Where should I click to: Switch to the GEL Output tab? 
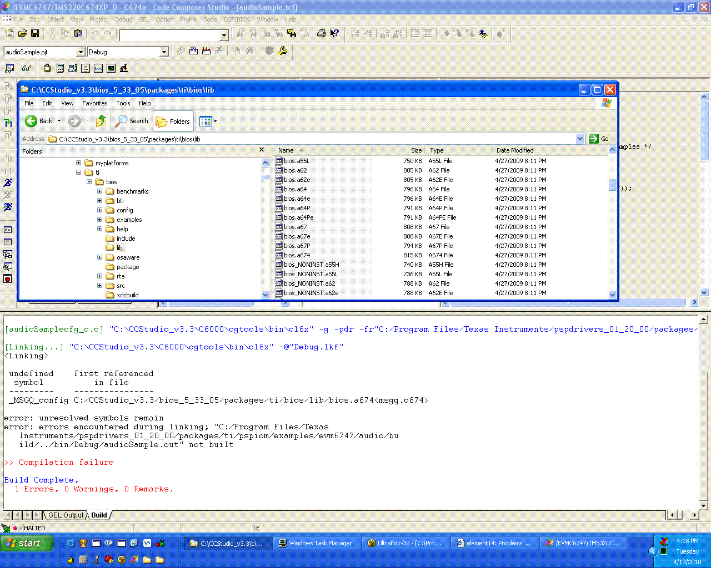66,515
